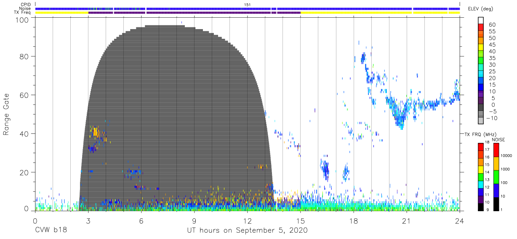Click the 25 label on the ELEV colorbar

(492, 72)
